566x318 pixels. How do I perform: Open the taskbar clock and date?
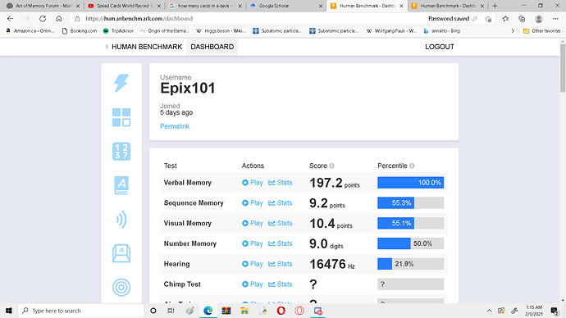click(x=534, y=311)
